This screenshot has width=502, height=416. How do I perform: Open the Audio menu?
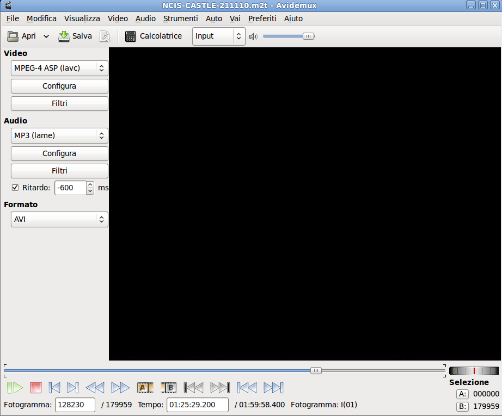(145, 18)
